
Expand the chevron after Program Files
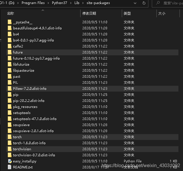tap(48, 3)
